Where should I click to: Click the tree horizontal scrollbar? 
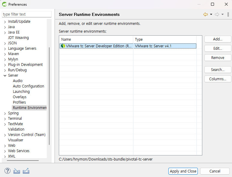click(23, 160)
